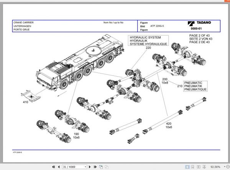
Task: Jump to the last page
Action: click(95, 167)
